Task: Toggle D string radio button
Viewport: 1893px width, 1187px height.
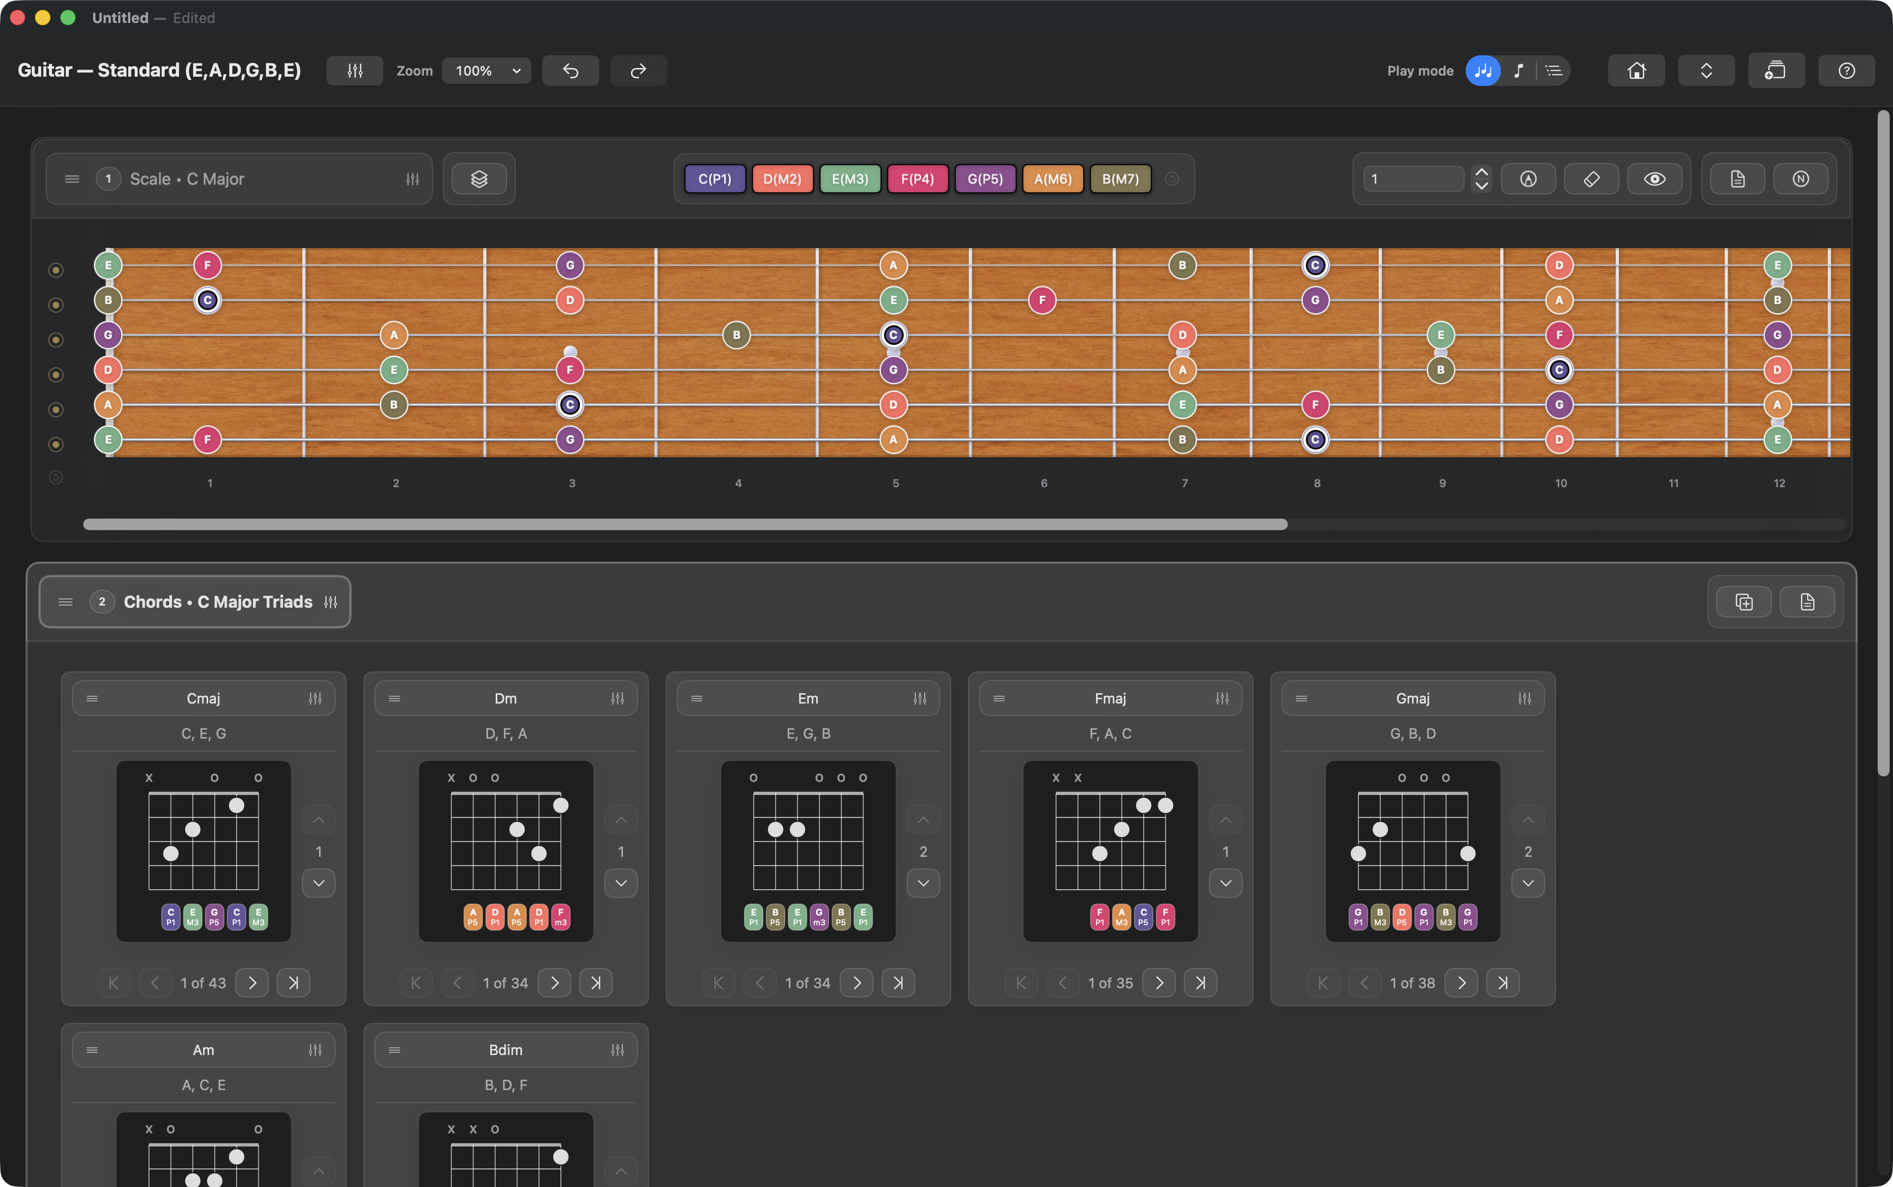Action: (x=56, y=374)
